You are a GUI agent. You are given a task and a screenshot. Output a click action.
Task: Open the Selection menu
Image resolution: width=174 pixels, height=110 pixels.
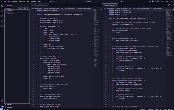(14, 2)
